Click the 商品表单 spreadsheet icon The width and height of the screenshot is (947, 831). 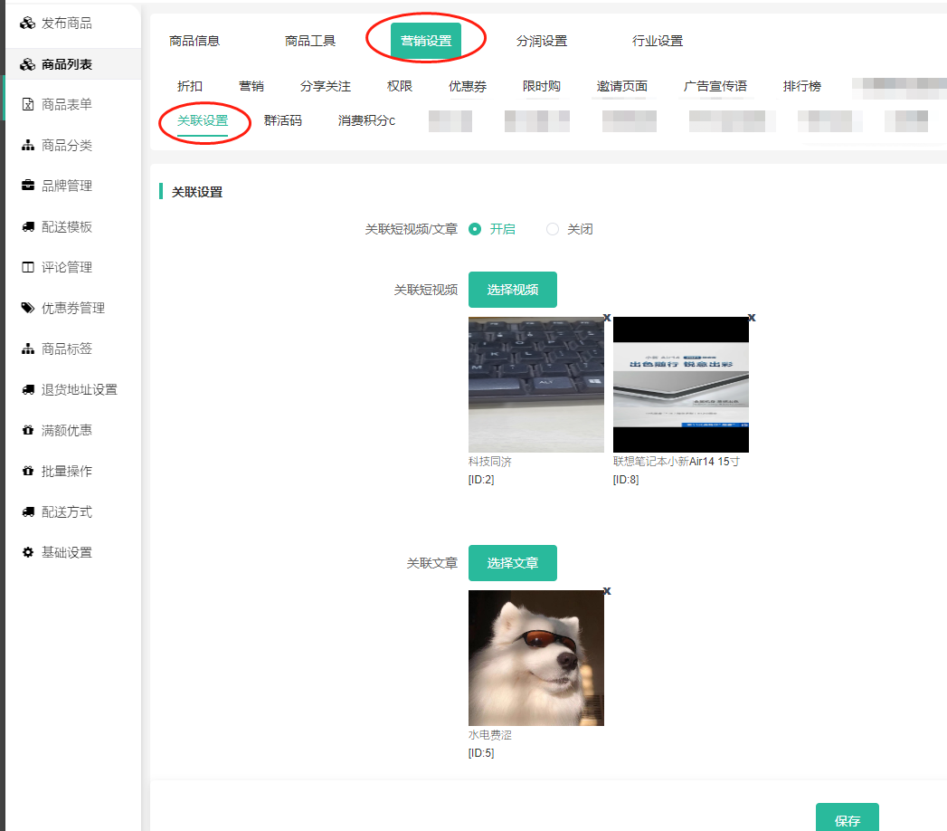click(x=28, y=105)
